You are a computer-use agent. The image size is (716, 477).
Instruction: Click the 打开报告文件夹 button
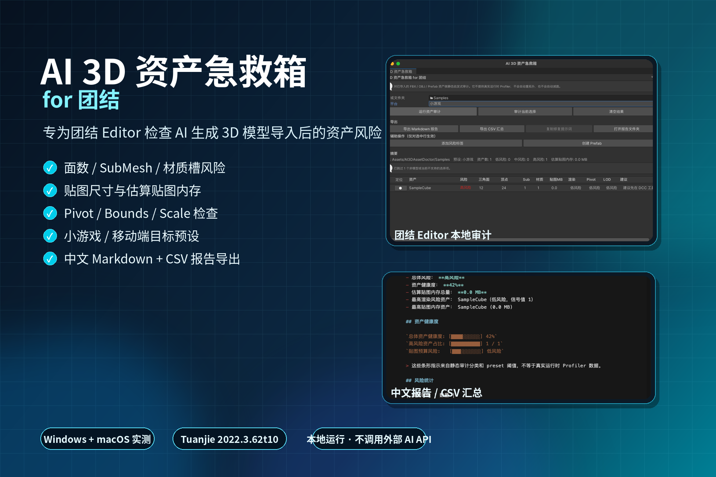pos(623,129)
